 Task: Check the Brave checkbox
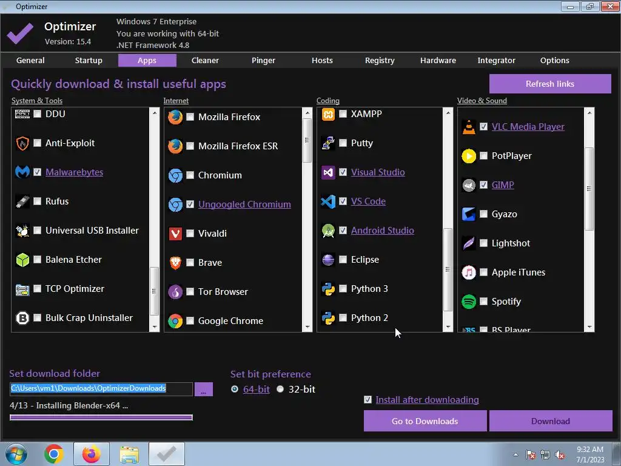[x=190, y=262]
